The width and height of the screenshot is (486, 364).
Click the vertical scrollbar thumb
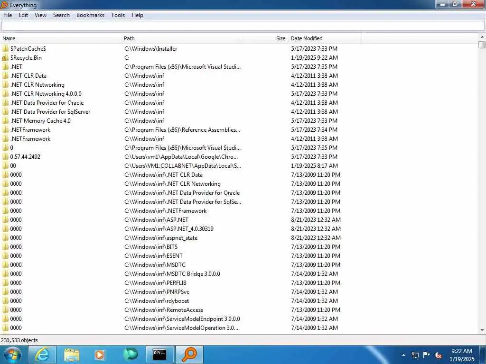[482, 45]
